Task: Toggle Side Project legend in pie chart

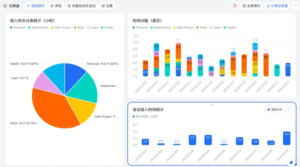Action: tap(61, 27)
